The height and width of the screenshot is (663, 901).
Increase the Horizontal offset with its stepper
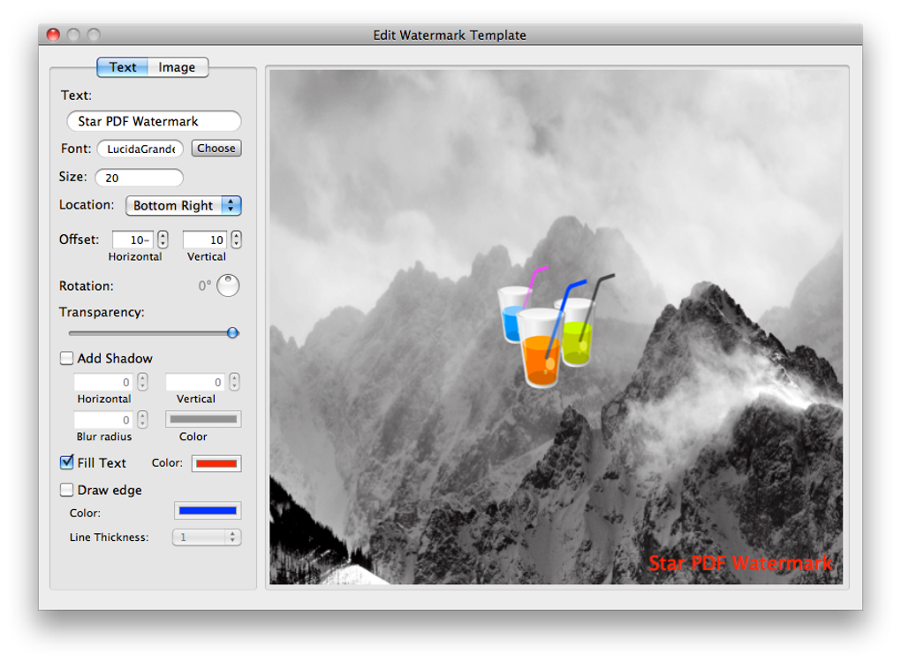click(161, 235)
